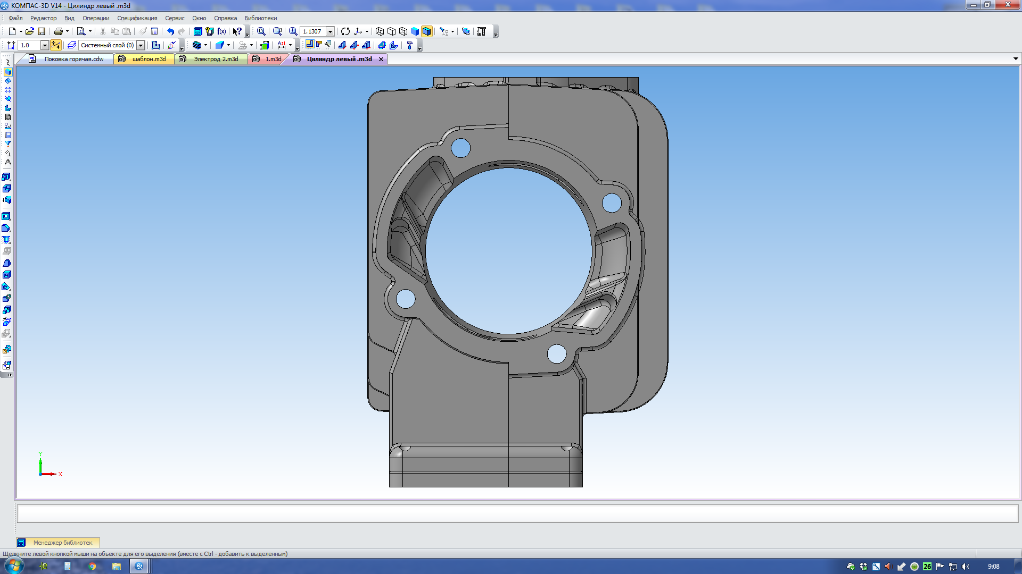This screenshot has width=1022, height=574.
Task: Open the Библиотеки menu
Action: tap(261, 18)
